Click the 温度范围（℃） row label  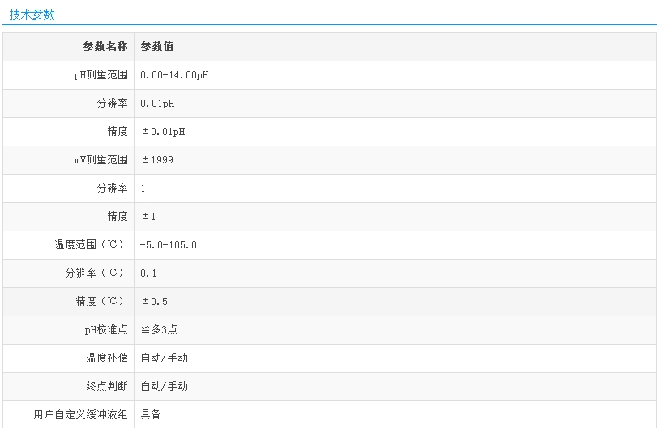(x=91, y=245)
